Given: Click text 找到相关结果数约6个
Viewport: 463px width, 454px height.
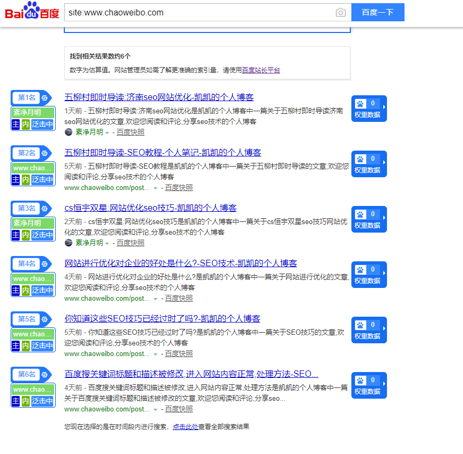Looking at the screenshot, I should click(100, 56).
